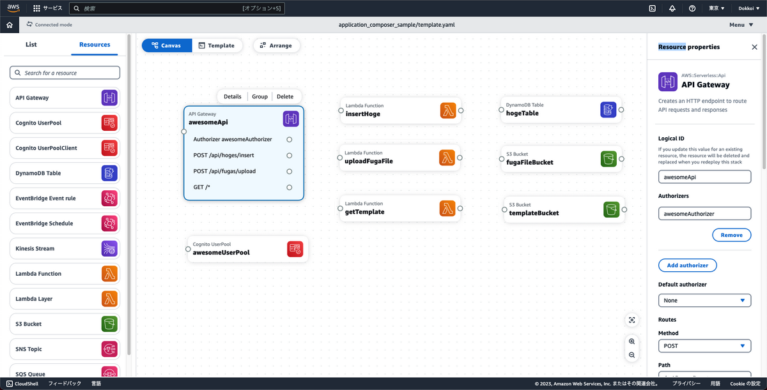
Task: Open 言語 language link in footer
Action: 96,384
